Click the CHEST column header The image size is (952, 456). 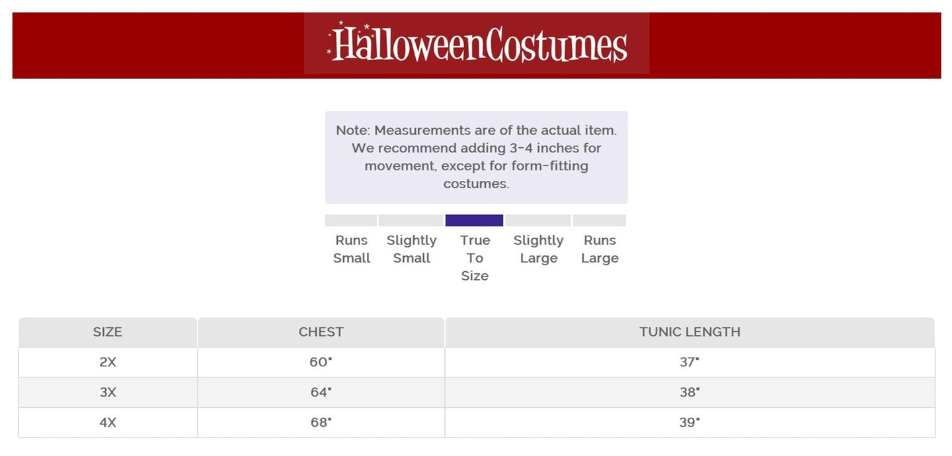(x=321, y=332)
